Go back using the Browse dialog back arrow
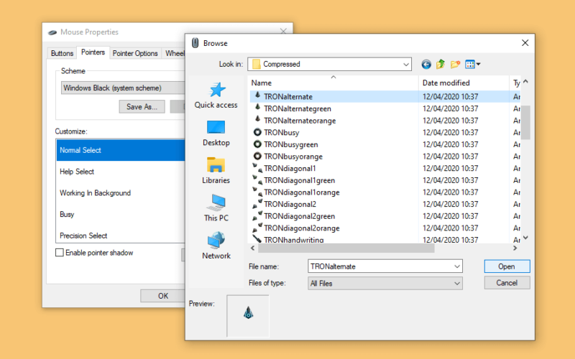Screen dimensions: 575x359 click(425, 65)
